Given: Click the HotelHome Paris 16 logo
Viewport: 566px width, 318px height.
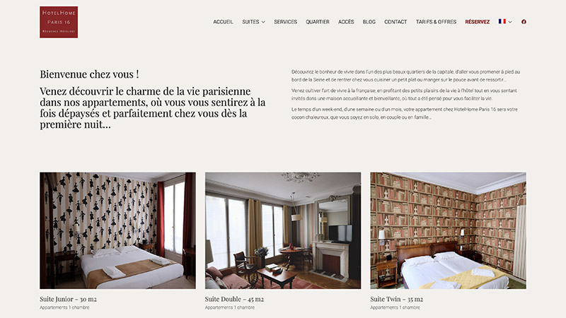Looking at the screenshot, I should [59, 22].
